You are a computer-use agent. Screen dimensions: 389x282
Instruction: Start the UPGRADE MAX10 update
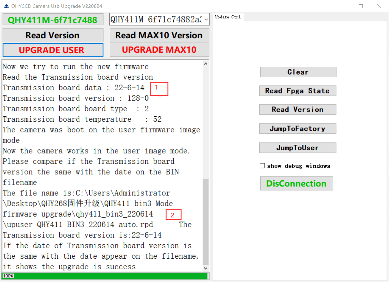[159, 50]
